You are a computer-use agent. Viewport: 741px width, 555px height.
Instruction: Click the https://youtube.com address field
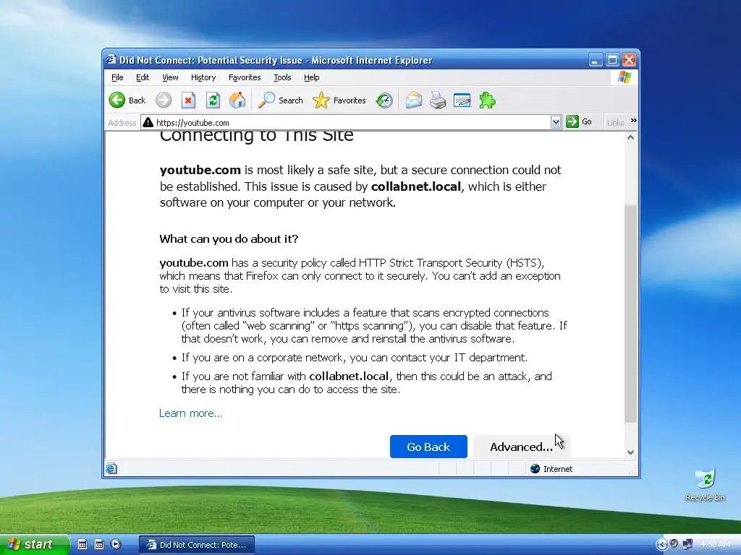[351, 122]
